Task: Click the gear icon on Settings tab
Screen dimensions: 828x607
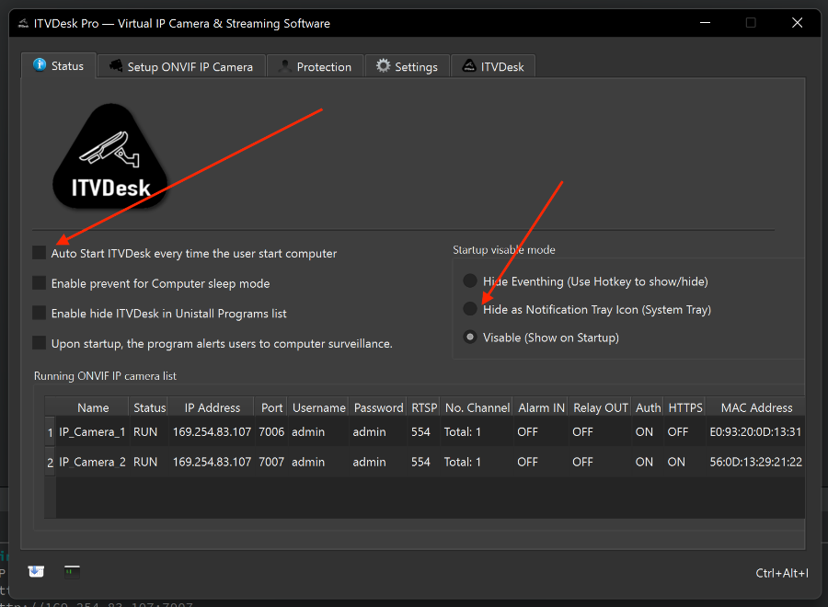Action: tap(384, 66)
